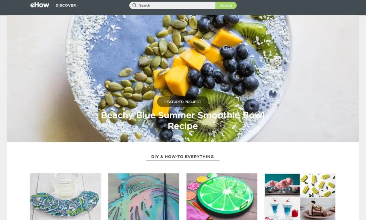The width and height of the screenshot is (366, 220).
Task: Click the magnifying glass search icon
Action: (x=134, y=5)
